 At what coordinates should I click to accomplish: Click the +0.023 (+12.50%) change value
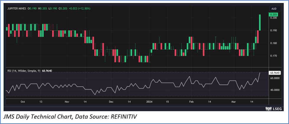point(79,9)
